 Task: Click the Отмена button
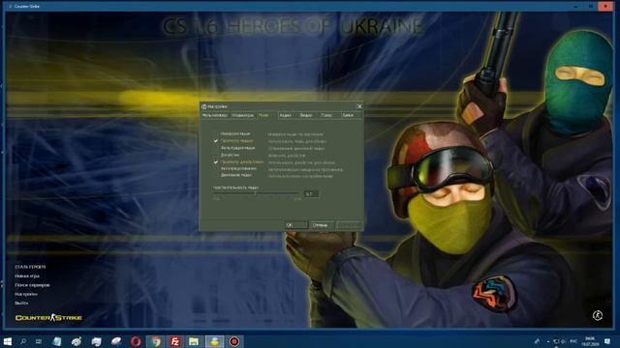pos(322,225)
